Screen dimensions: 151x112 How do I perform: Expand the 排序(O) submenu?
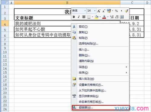[x=126, y=73]
